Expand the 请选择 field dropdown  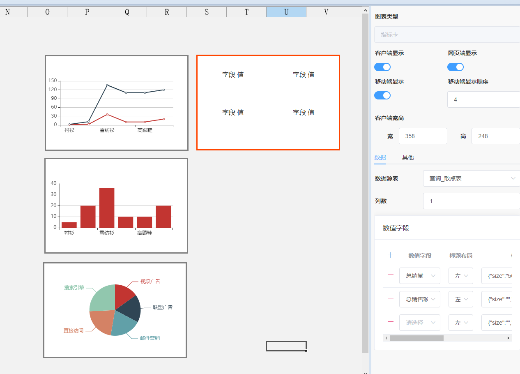tap(419, 323)
